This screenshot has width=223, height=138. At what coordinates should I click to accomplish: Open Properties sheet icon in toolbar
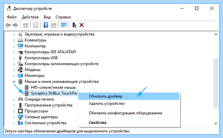click(36, 25)
